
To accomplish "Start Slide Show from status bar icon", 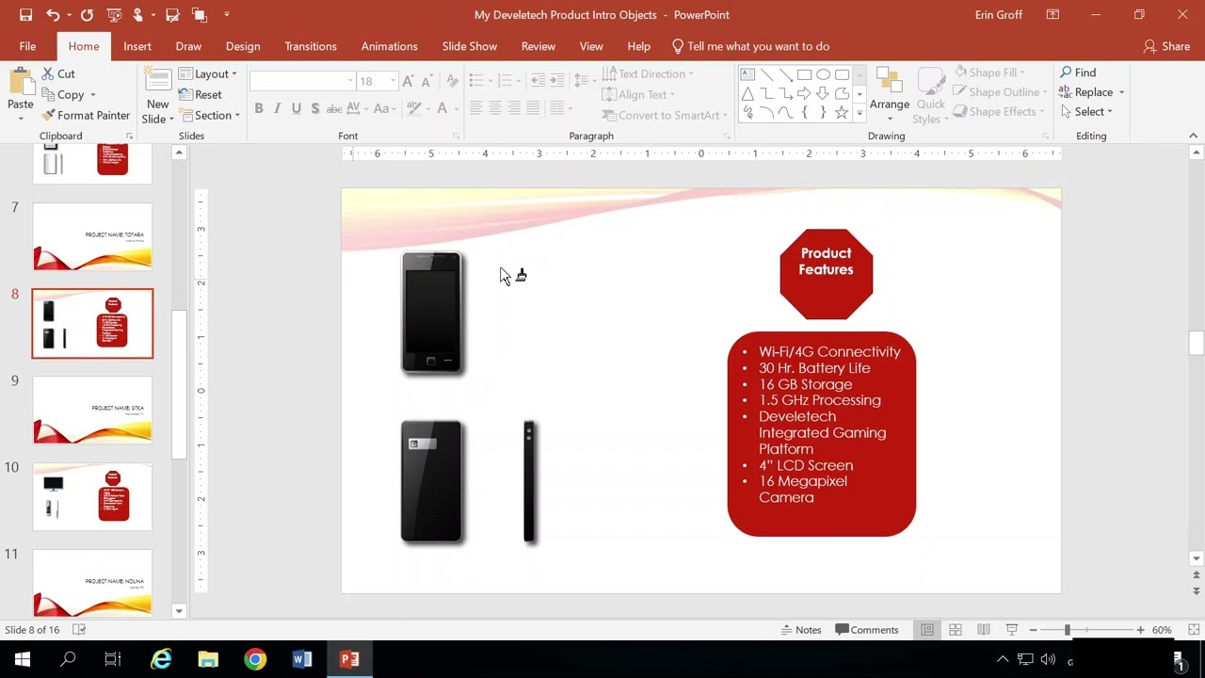I will 1012,630.
